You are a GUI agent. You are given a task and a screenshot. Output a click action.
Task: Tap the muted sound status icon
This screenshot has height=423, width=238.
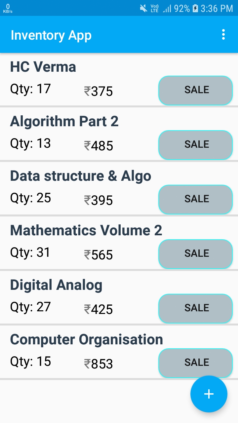143,8
